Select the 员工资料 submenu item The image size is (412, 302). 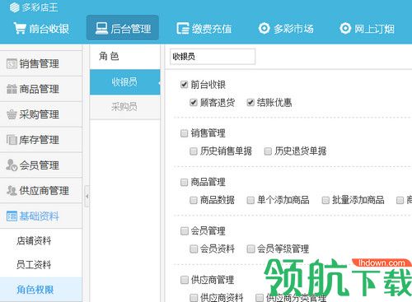[41, 265]
